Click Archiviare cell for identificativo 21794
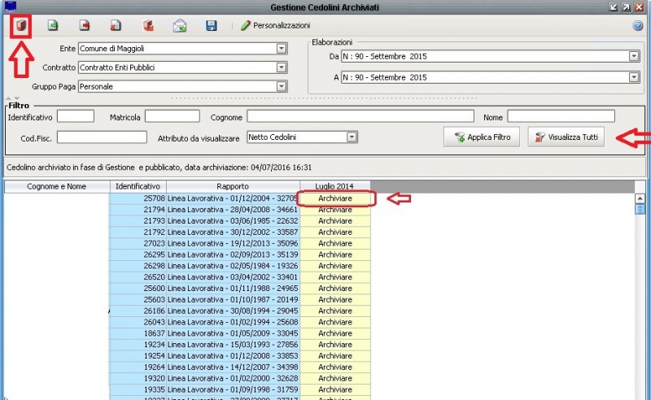Image resolution: width=651 pixels, height=400 pixels. click(x=335, y=210)
